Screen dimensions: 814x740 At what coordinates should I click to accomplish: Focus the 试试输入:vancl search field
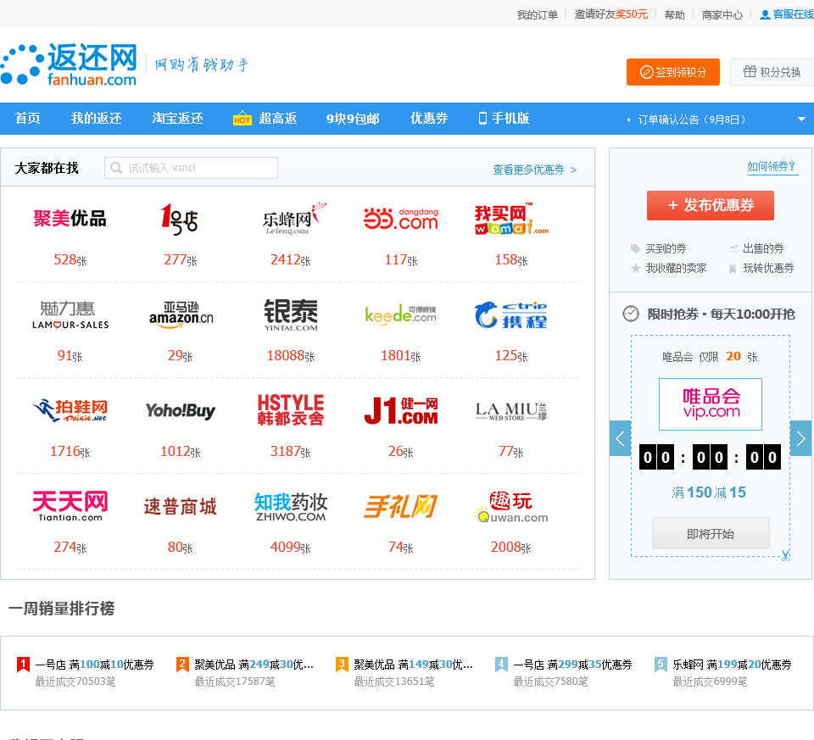coord(191,168)
